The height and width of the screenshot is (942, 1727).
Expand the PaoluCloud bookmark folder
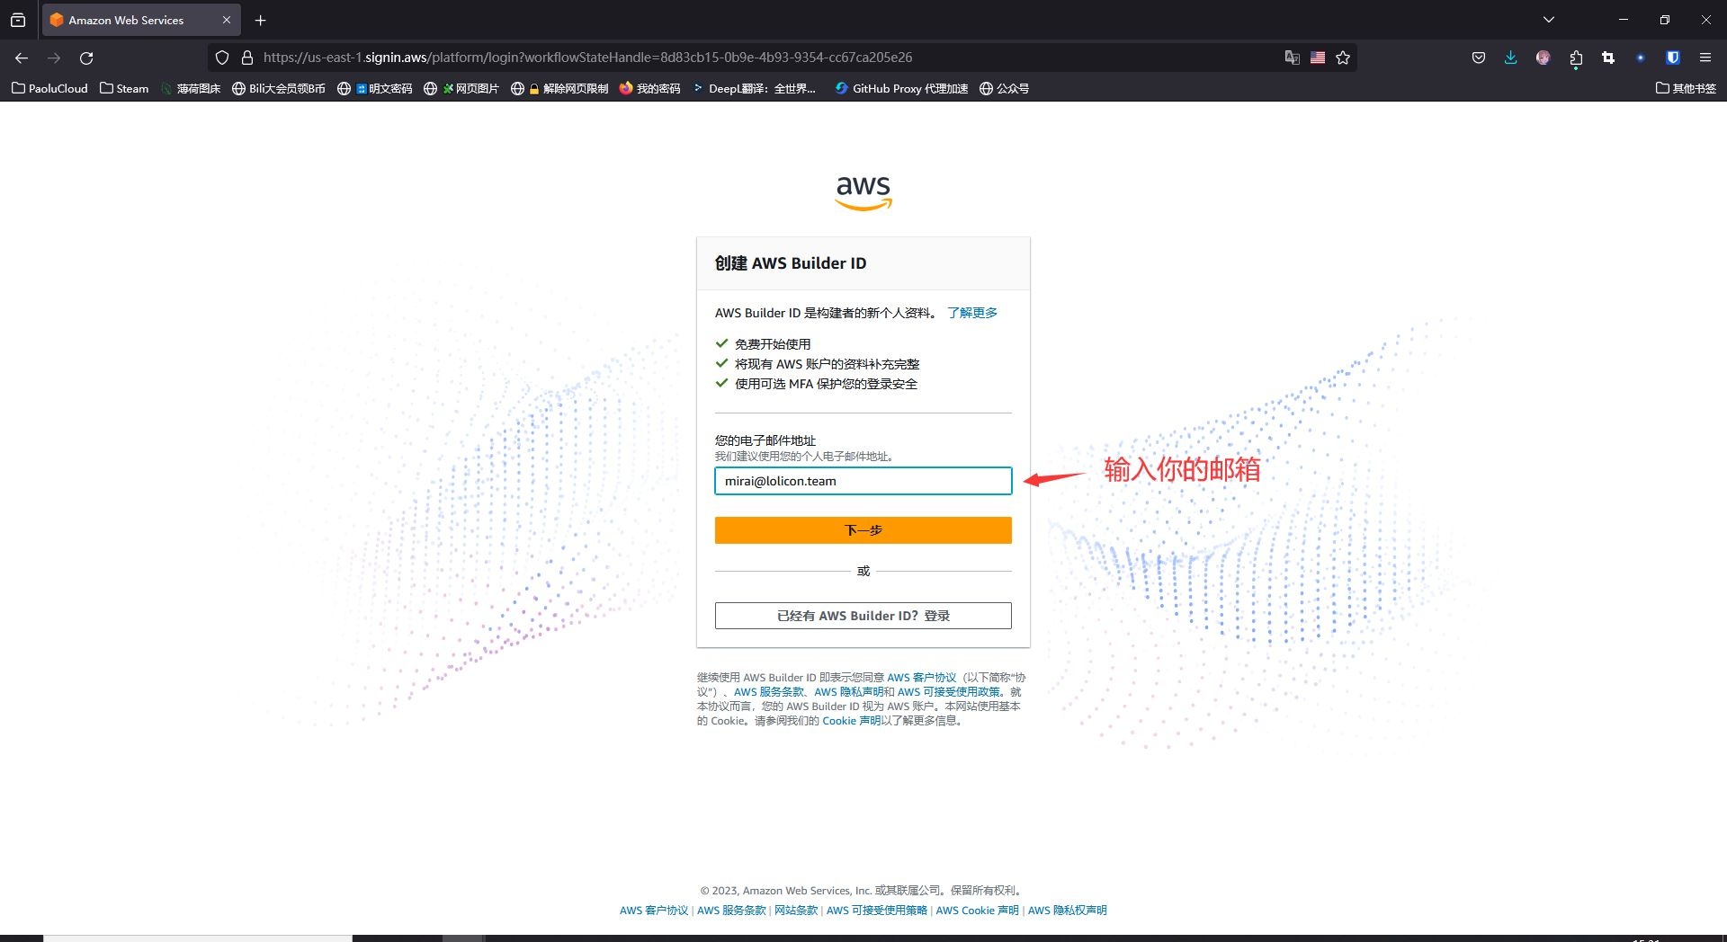49,88
